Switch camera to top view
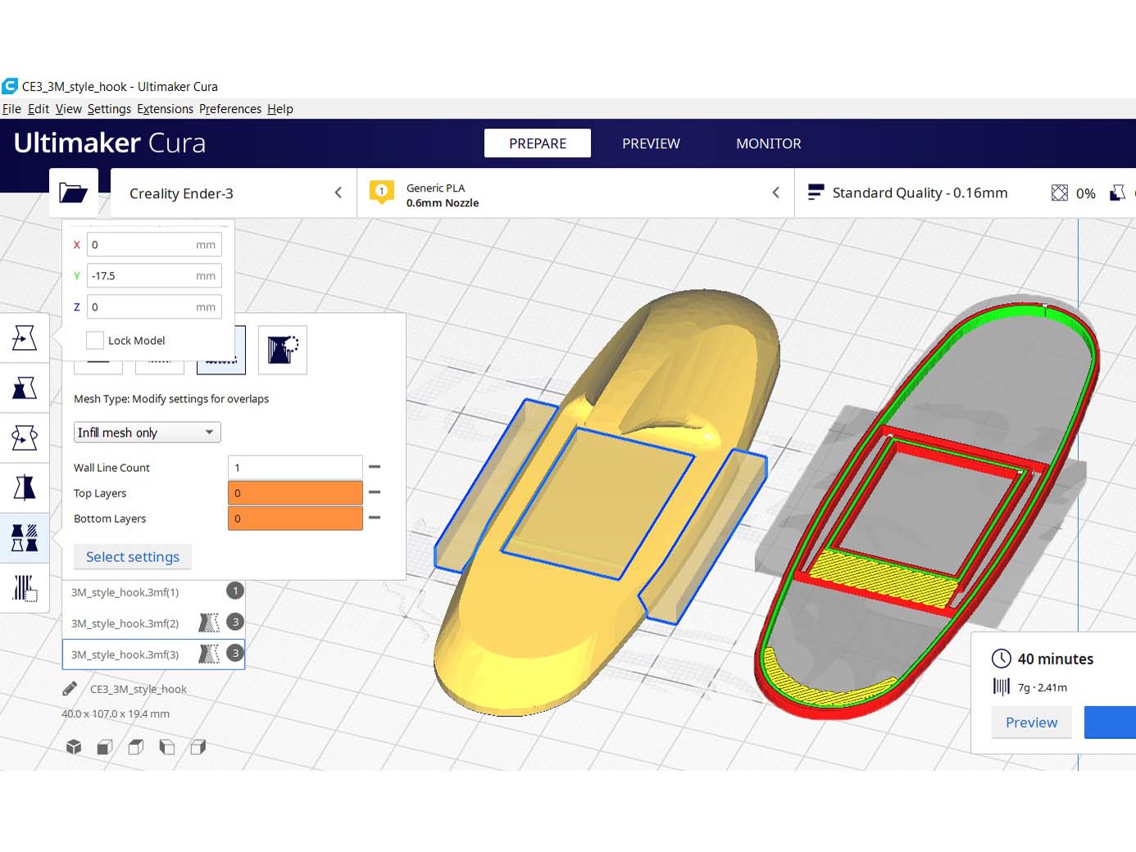The height and width of the screenshot is (852, 1136). click(x=136, y=746)
